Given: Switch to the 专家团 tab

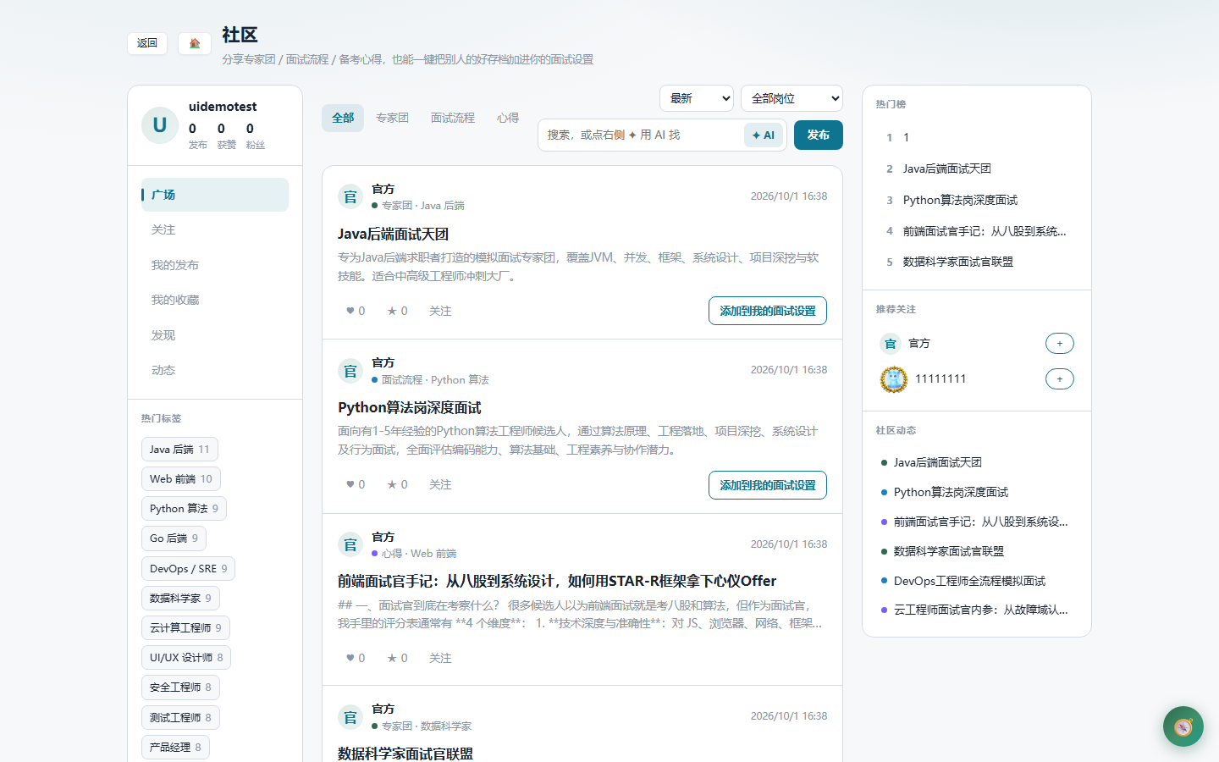Looking at the screenshot, I should click(x=392, y=118).
